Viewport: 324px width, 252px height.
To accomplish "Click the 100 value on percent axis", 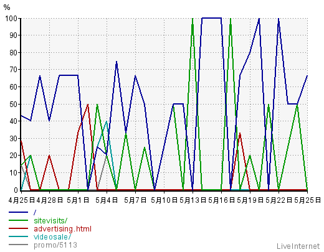I will [x=11, y=19].
